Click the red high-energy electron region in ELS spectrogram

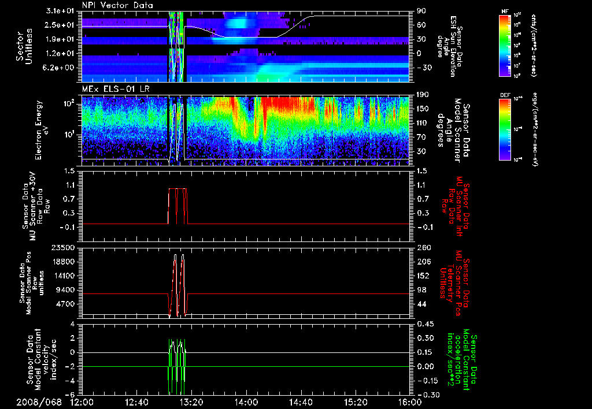point(287,104)
